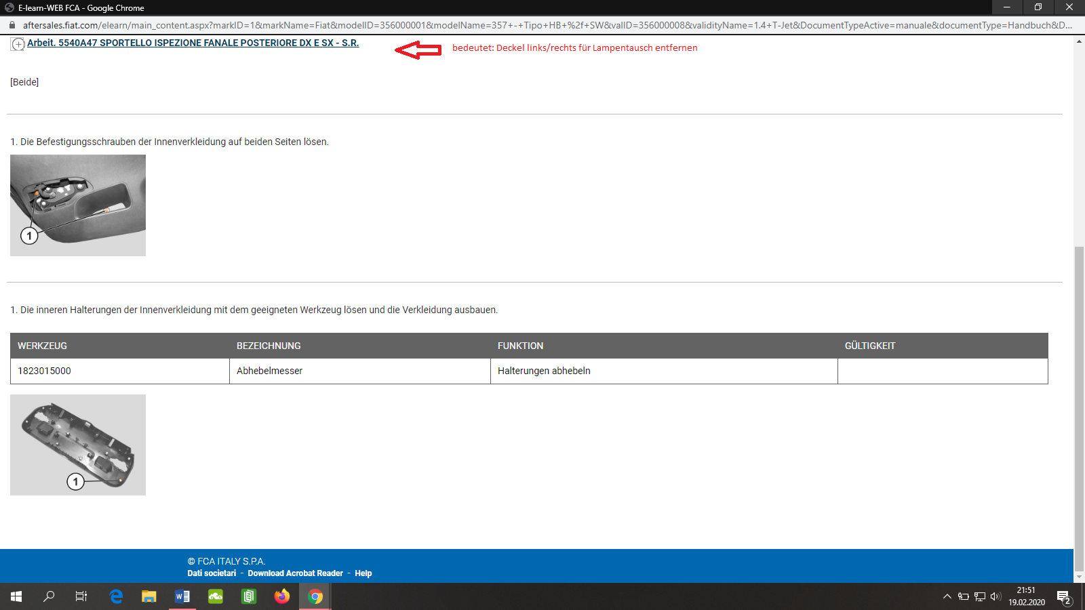
Task: Open the Dati societari footer link
Action: (x=212, y=573)
